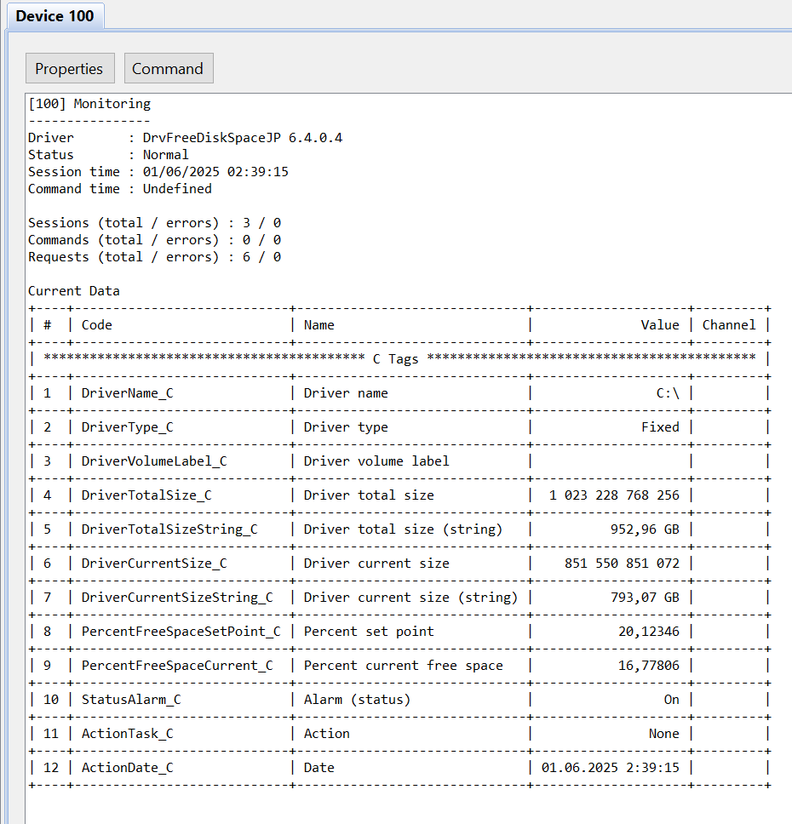Click the 'Percent current free space' name cell
This screenshot has width=792, height=824.
(404, 666)
